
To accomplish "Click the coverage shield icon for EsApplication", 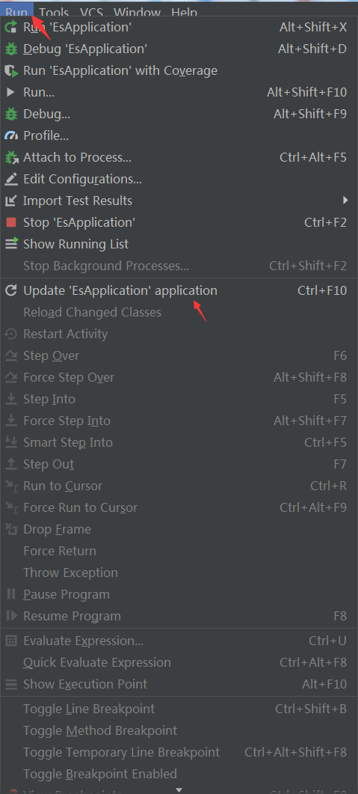I will 10,71.
